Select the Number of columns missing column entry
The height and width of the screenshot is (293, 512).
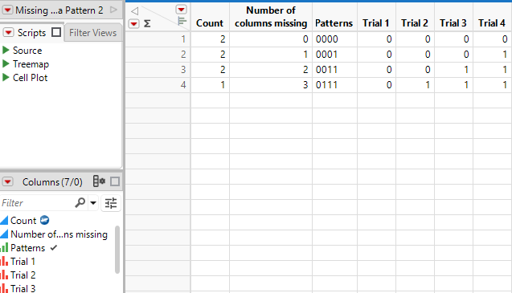click(59, 234)
